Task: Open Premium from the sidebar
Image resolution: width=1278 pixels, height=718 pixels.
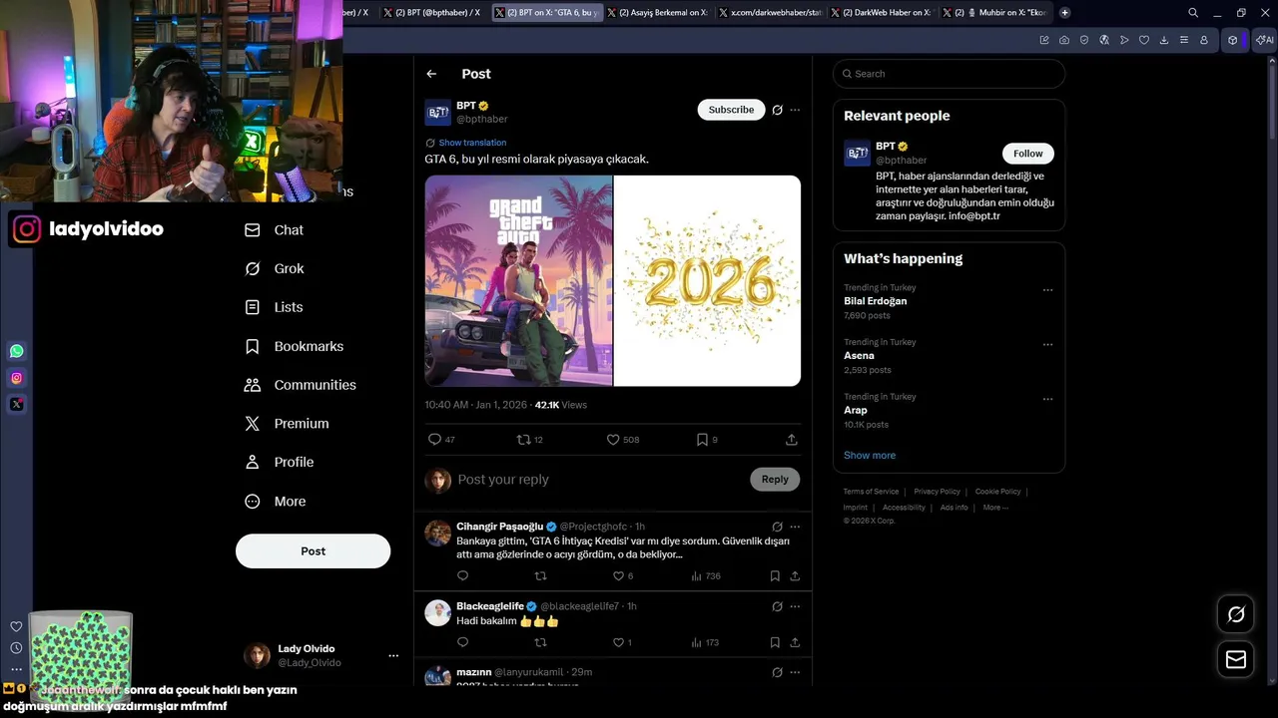Action: click(x=288, y=424)
